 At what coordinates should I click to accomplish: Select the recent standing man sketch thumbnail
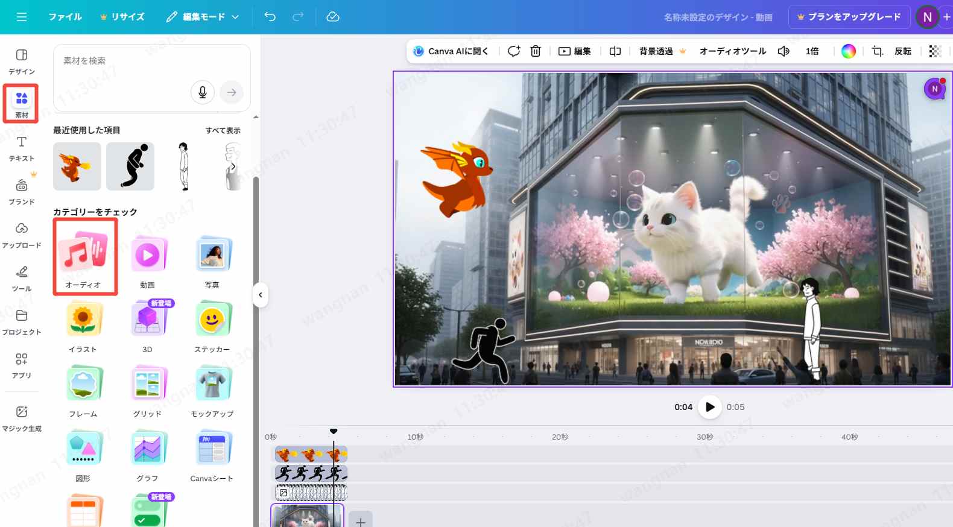pyautogui.click(x=183, y=166)
